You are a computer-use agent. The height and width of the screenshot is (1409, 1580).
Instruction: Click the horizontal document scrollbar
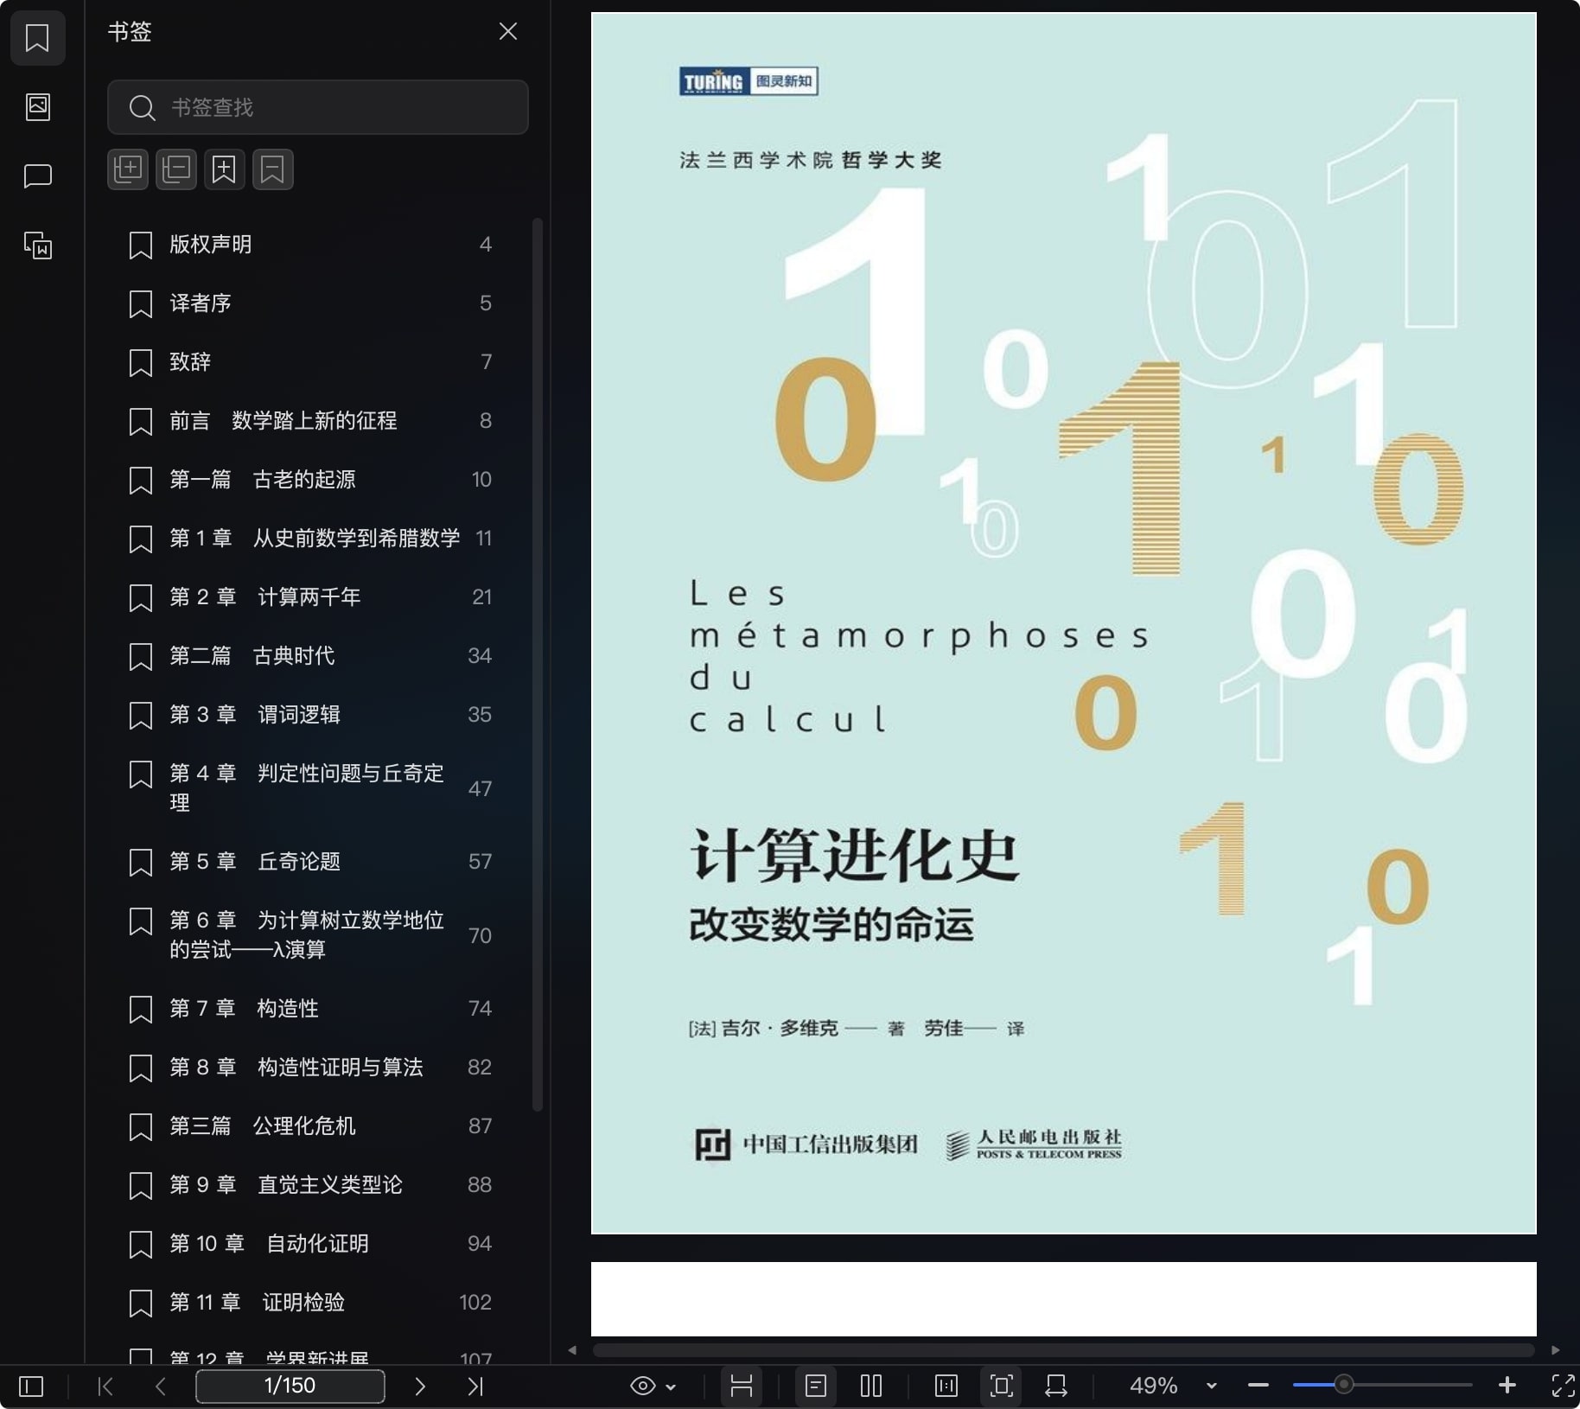(1063, 1350)
